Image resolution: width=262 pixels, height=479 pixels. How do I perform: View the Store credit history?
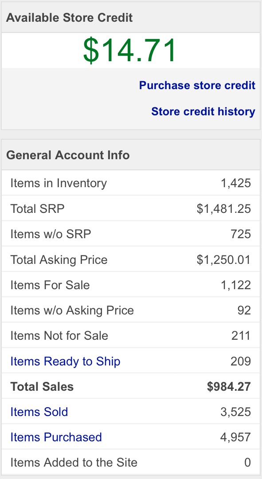[x=203, y=111]
